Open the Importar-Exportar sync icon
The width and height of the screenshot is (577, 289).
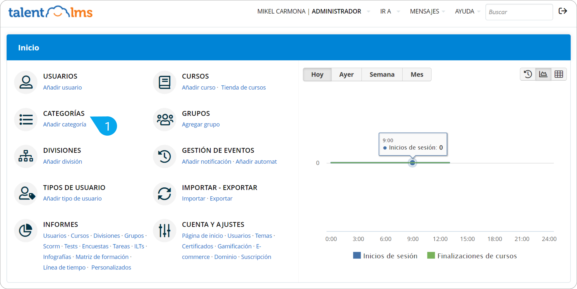[x=165, y=193]
